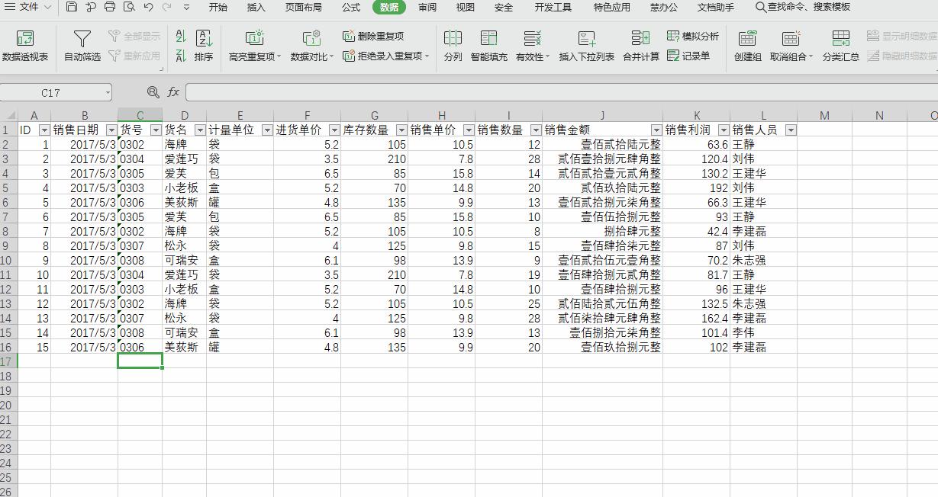Open the 审阅 ribbon tab
Viewport: 938px width, 497px height.
coord(426,8)
